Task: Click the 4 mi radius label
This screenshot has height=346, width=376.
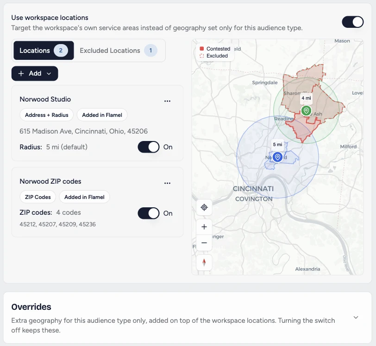Action: [306, 98]
